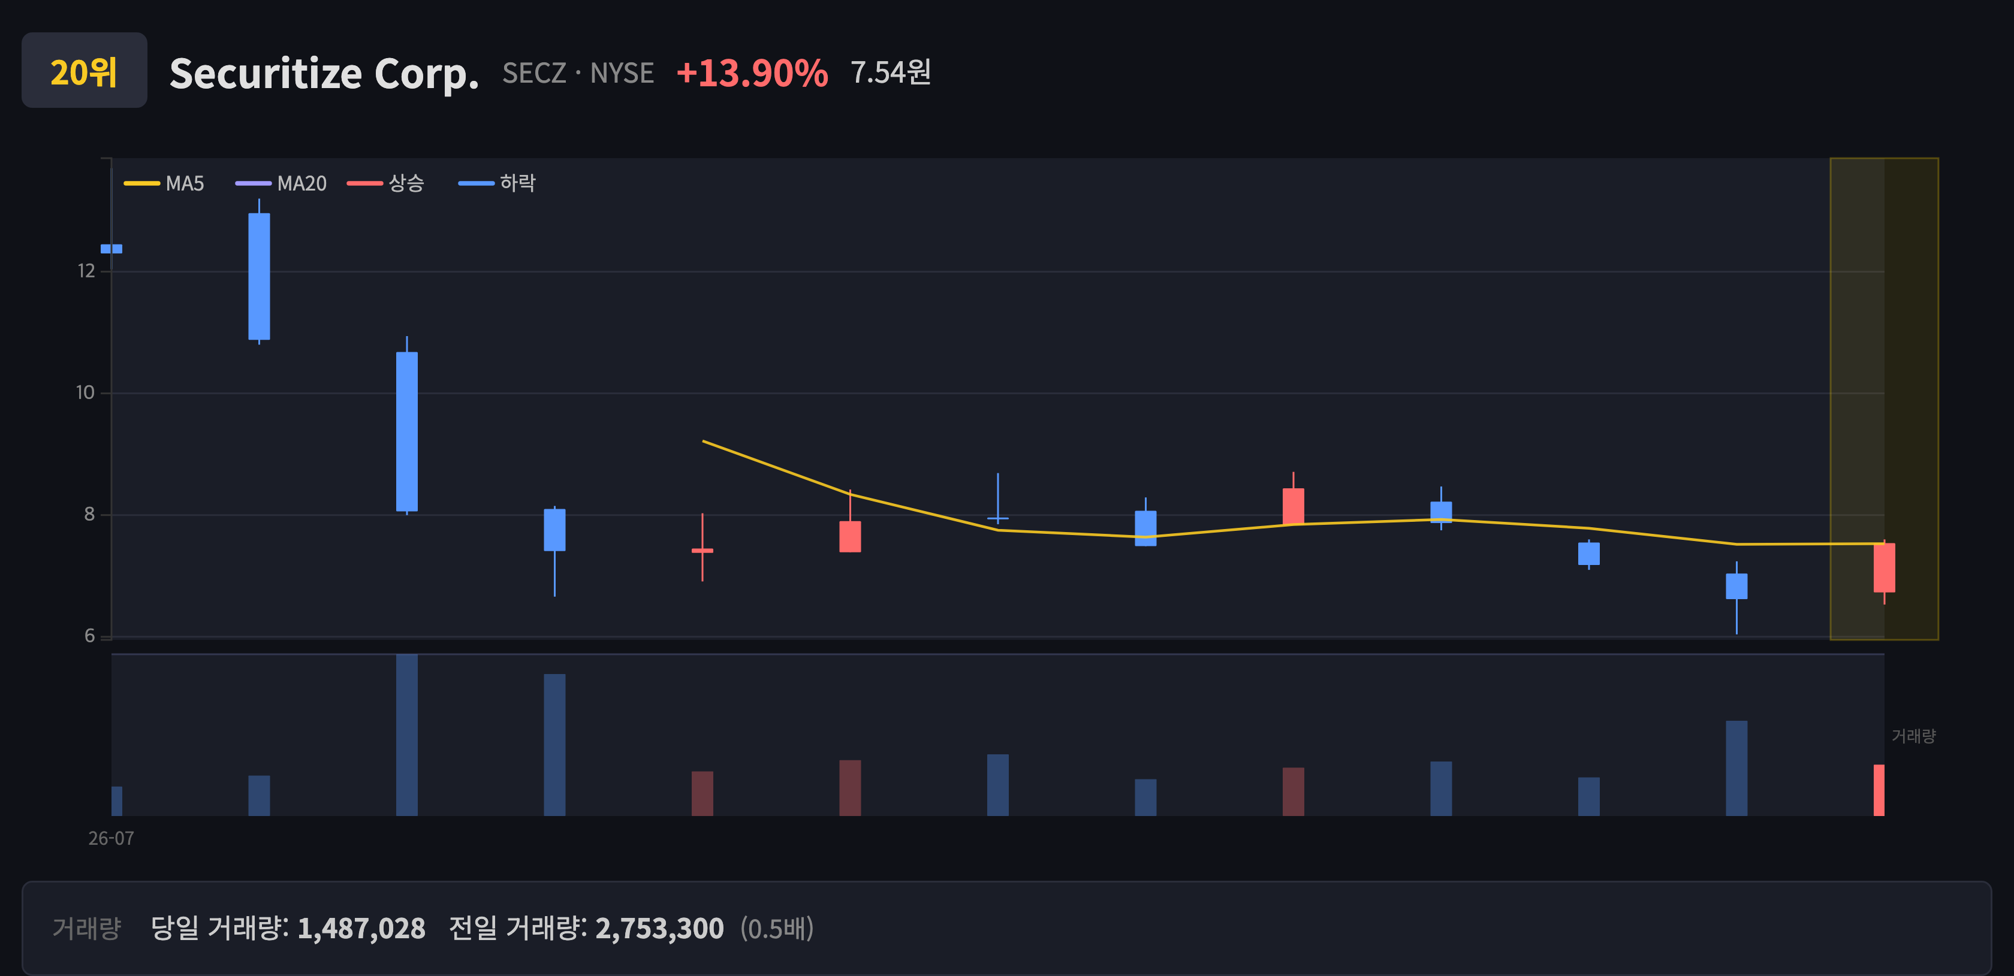Click the 7.54원 price text
This screenshot has width=2014, height=976.
tap(891, 72)
